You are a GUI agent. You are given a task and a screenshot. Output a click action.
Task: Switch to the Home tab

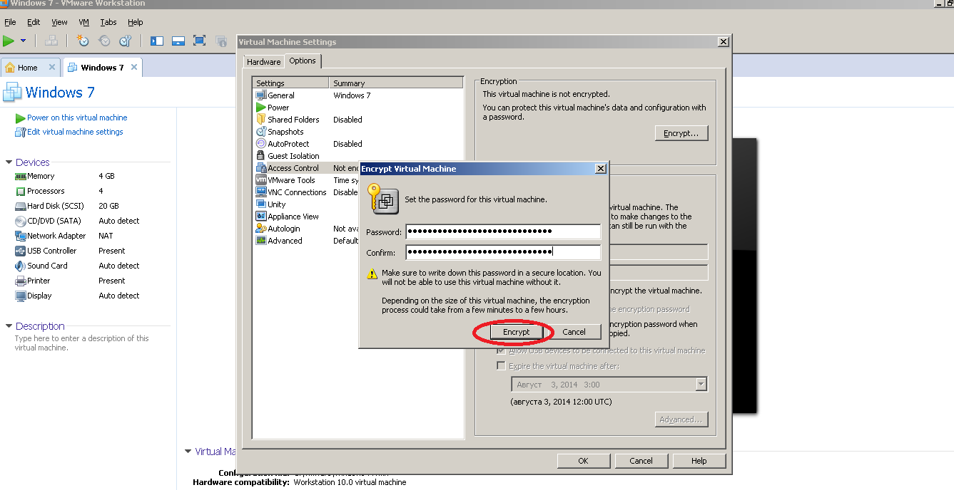pos(31,68)
